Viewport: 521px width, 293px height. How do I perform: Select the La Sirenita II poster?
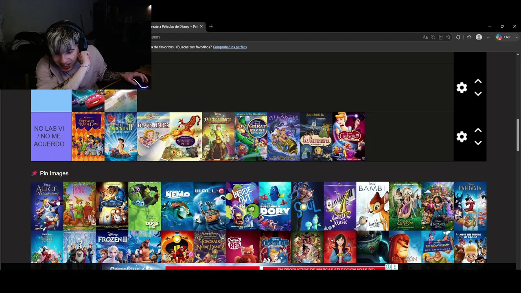point(120,137)
